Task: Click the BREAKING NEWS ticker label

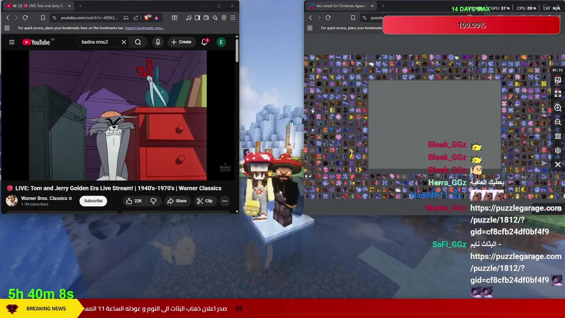Action: coord(46,309)
